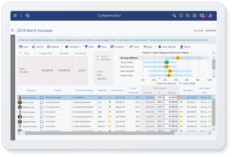This screenshot has width=232, height=157.
Task: Expand the chart to full screen
Action: 213,53
